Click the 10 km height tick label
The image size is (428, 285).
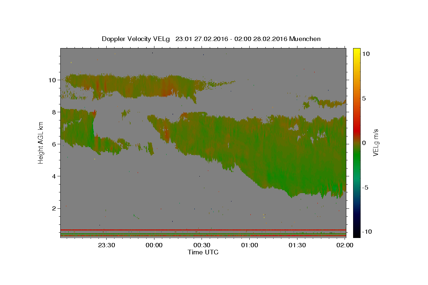(52, 80)
